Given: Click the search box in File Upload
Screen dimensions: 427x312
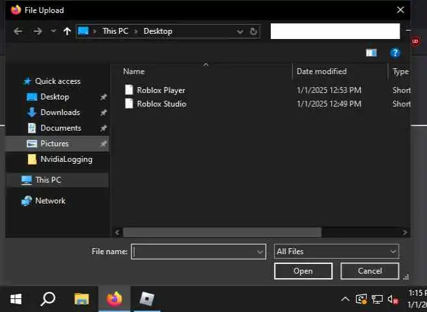Looking at the screenshot, I should (335, 31).
